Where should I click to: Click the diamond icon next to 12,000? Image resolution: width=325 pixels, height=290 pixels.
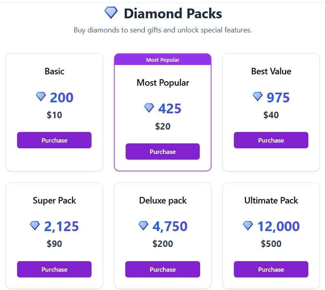[248, 226]
